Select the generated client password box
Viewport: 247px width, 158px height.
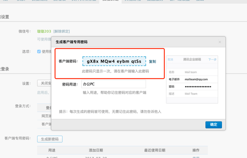114,61
